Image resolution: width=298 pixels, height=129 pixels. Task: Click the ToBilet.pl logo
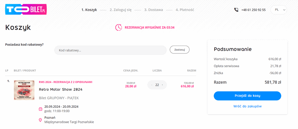pos(26,10)
